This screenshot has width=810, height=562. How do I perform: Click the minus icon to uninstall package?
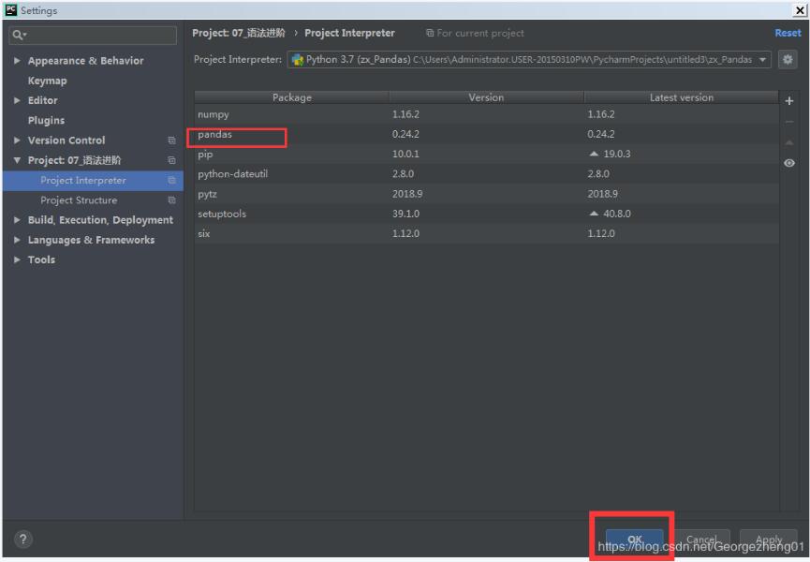tap(788, 123)
